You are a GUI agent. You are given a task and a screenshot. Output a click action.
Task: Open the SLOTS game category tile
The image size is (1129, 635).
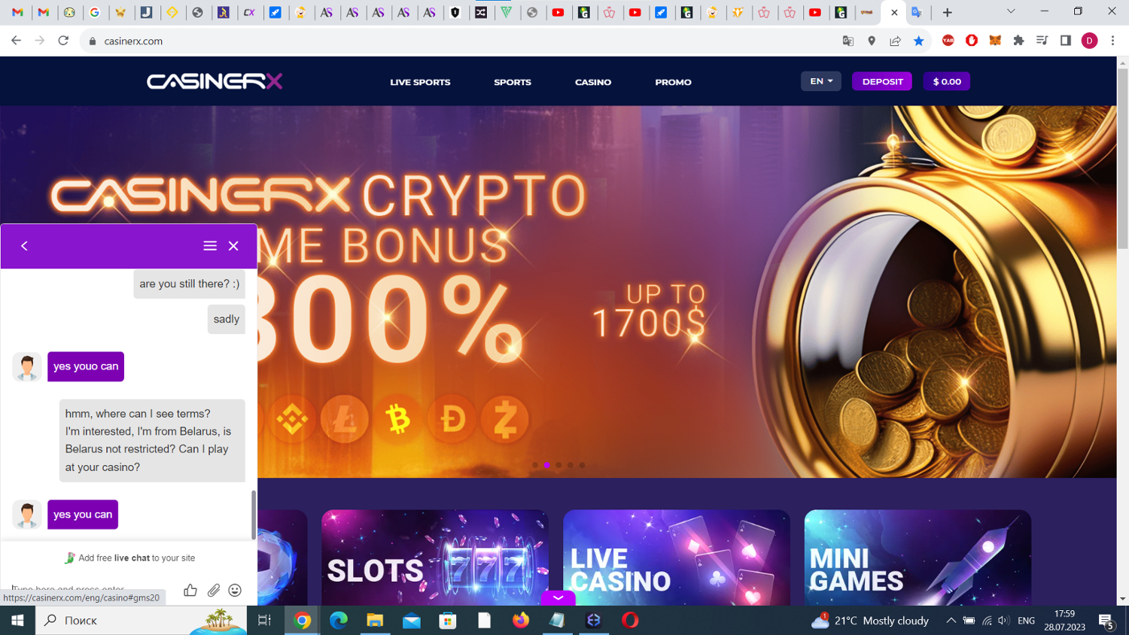435,558
